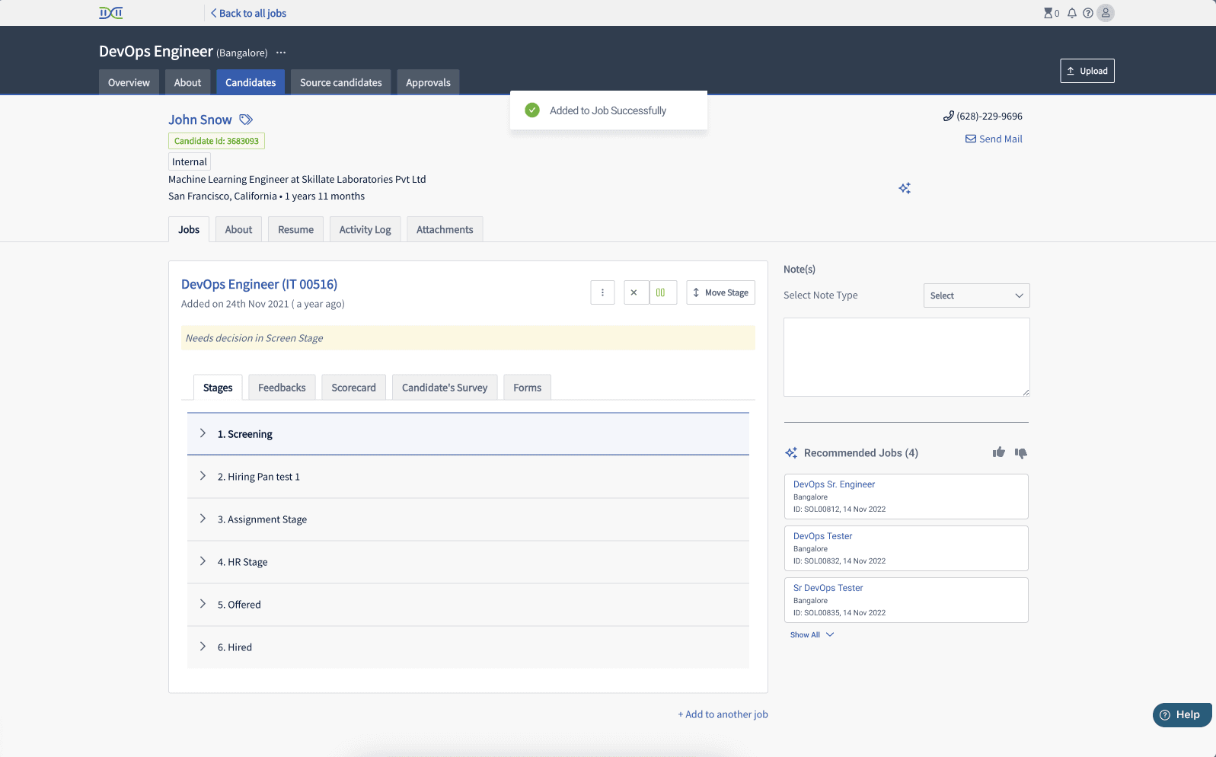Viewport: 1216px width, 757px height.
Task: Click the Upload button
Action: [1087, 71]
